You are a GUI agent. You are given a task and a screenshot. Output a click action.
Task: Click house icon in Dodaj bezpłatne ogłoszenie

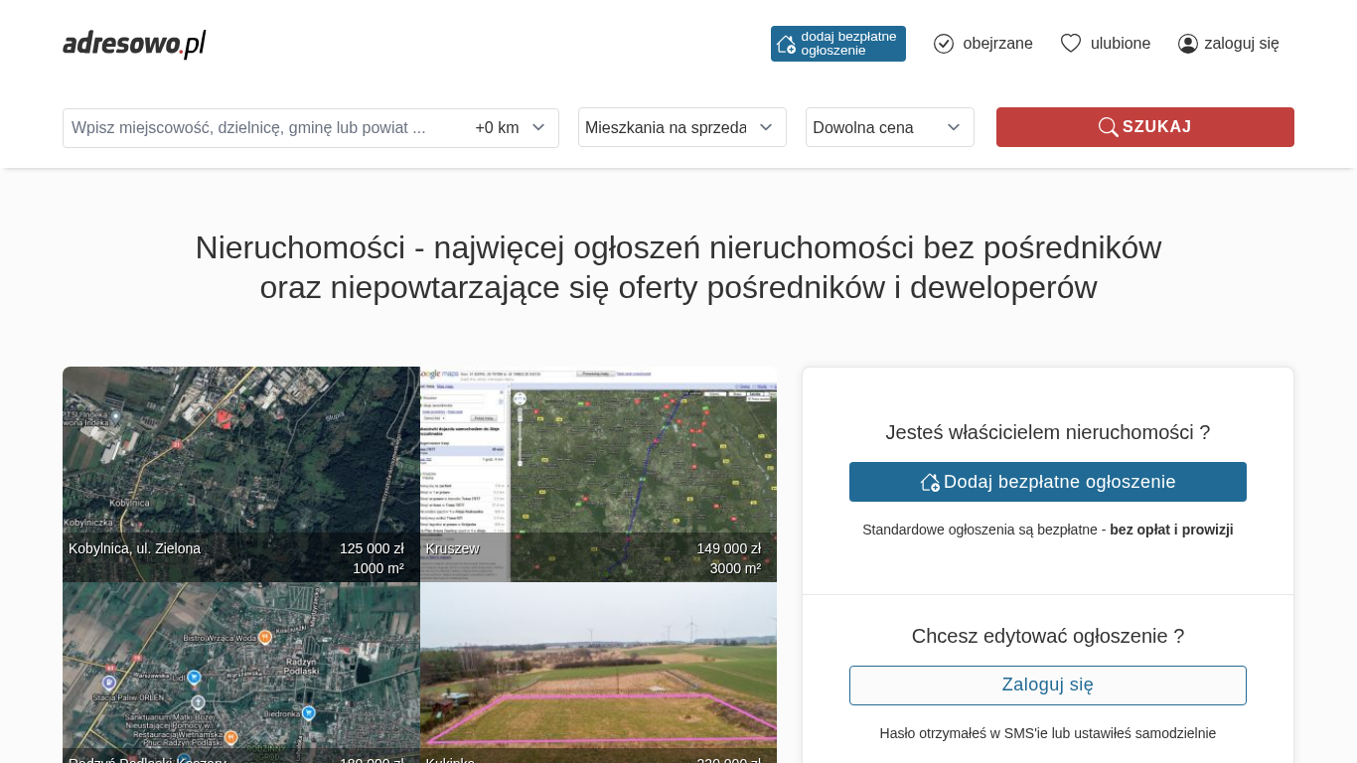[930, 482]
